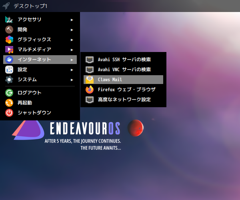Viewport: 240px width, 200px height.
Task: Open the アクセサリ menu category
Action: click(40, 20)
